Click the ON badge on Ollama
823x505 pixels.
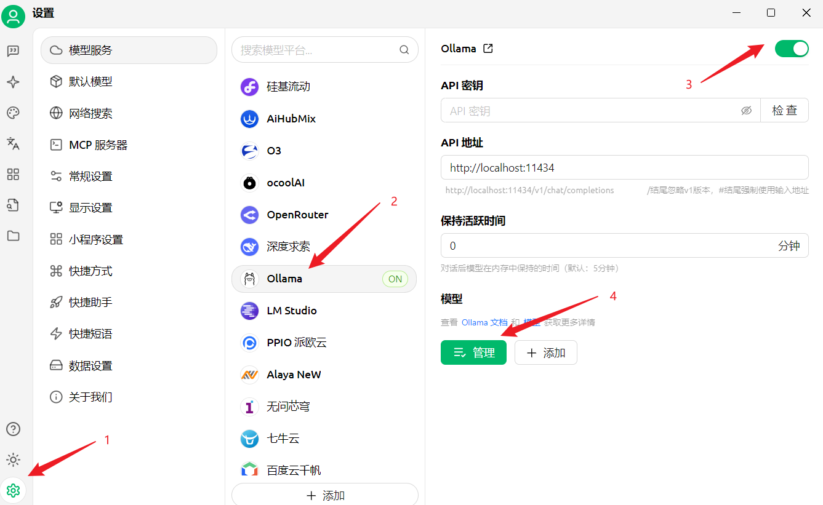click(395, 279)
